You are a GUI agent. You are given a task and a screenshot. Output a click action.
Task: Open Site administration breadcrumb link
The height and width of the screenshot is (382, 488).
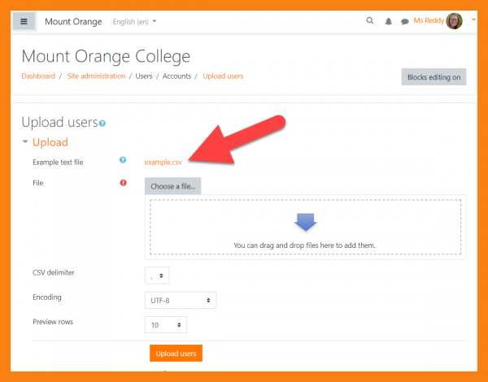95,76
